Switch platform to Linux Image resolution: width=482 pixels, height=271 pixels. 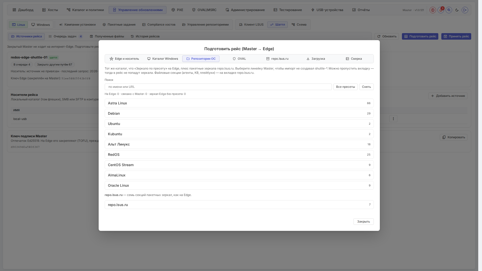(x=18, y=25)
